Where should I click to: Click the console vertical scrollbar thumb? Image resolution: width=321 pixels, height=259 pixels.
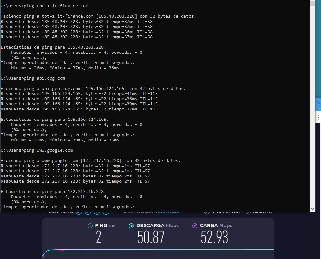point(312,3)
